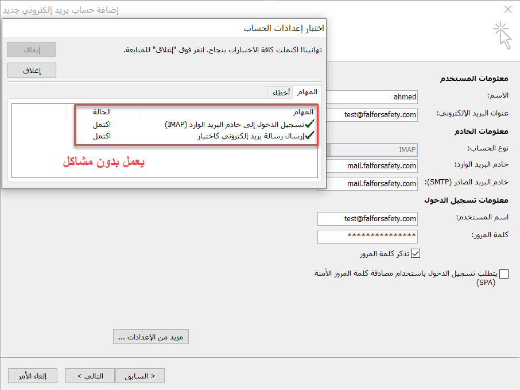This screenshot has height=390, width=520.
Task: Open مزيد من الإعدادات (More Settings)
Action: click(151, 337)
